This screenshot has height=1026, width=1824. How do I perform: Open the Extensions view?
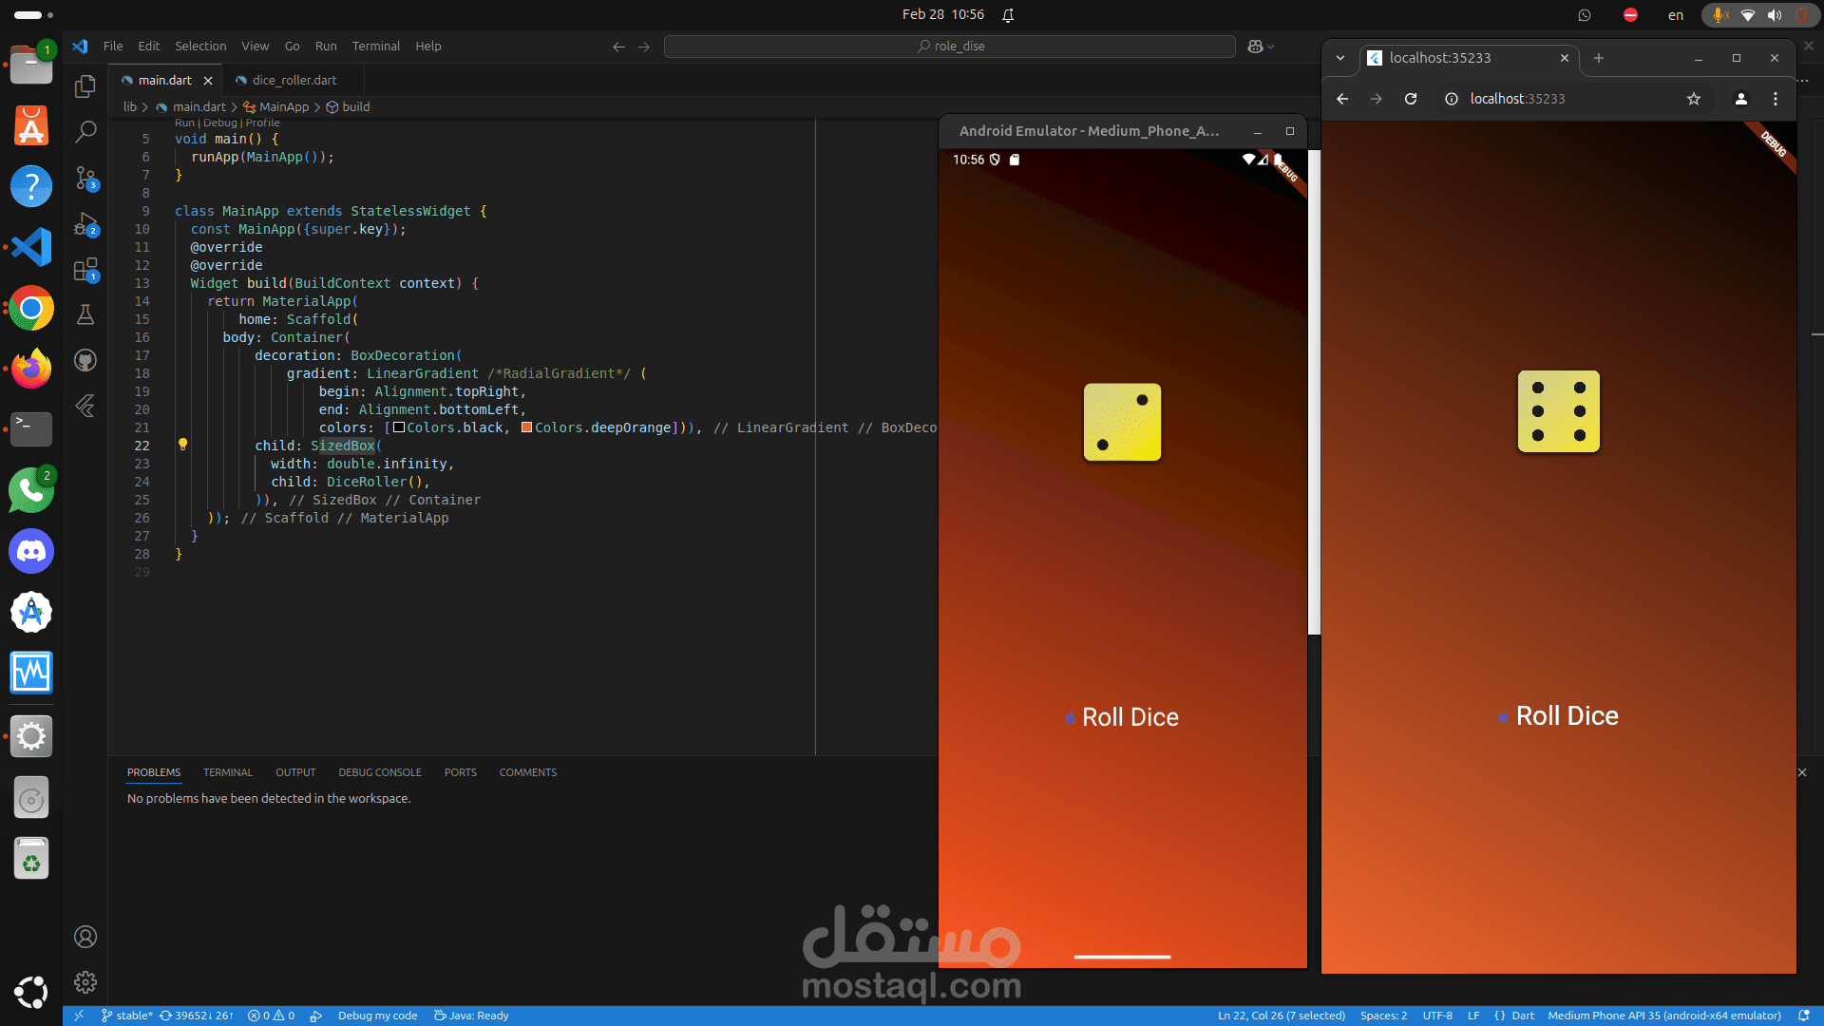pos(85,270)
